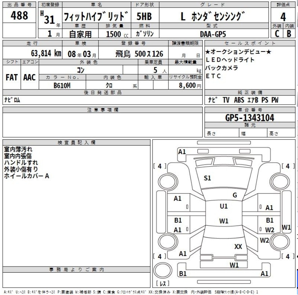Viewport: 298px width, 295px height.
Task: Select the S1 mark on the hood
Action: tap(207, 178)
